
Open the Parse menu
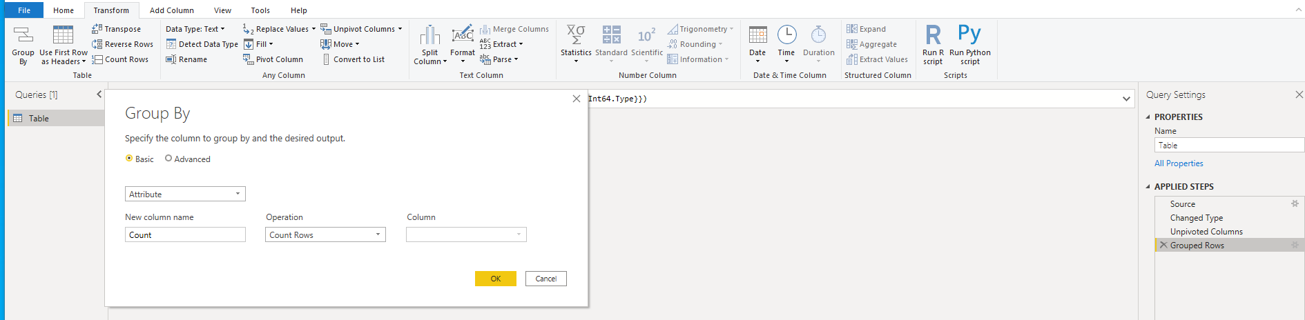499,59
